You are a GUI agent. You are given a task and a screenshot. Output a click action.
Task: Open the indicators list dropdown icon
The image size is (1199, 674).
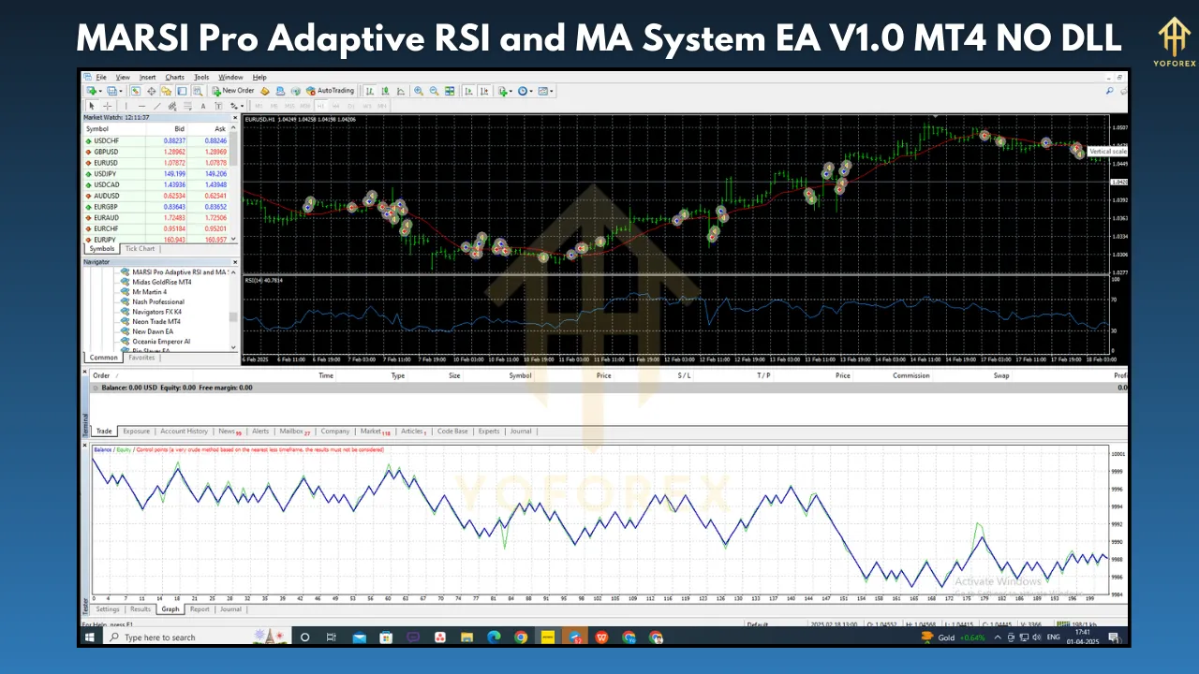(506, 91)
